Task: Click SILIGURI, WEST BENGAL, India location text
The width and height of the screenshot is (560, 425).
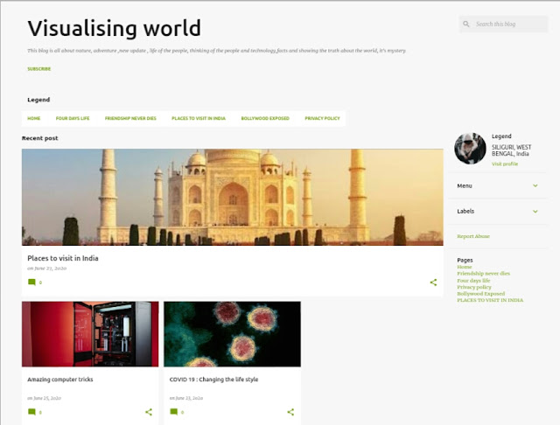Action: 511,150
